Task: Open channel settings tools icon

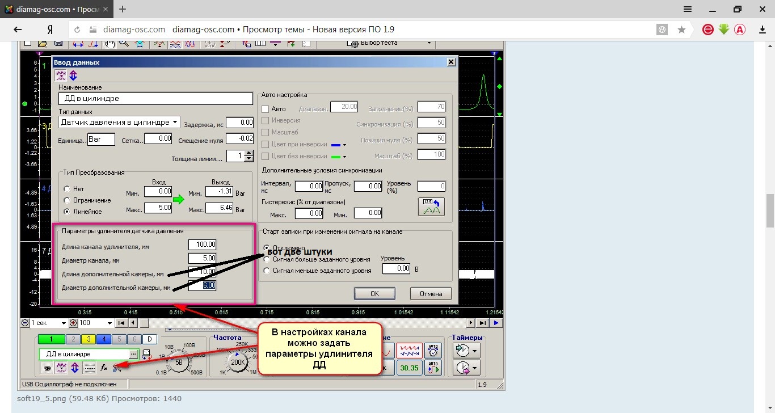Action: tap(117, 368)
